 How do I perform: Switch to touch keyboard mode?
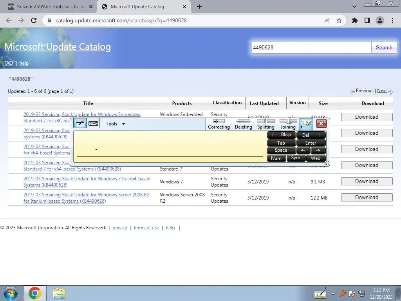[x=93, y=123]
